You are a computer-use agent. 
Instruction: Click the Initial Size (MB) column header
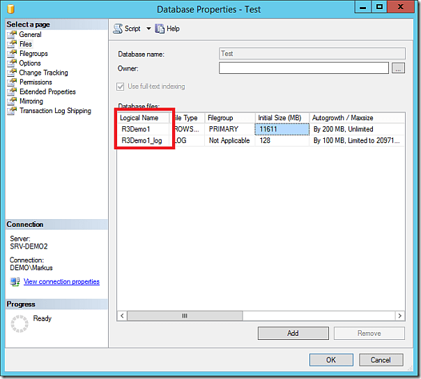[282, 118]
